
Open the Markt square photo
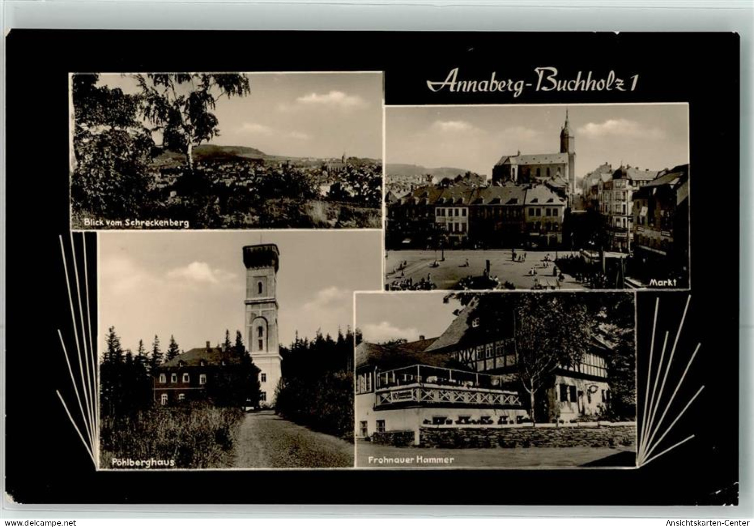pyautogui.click(x=537, y=196)
